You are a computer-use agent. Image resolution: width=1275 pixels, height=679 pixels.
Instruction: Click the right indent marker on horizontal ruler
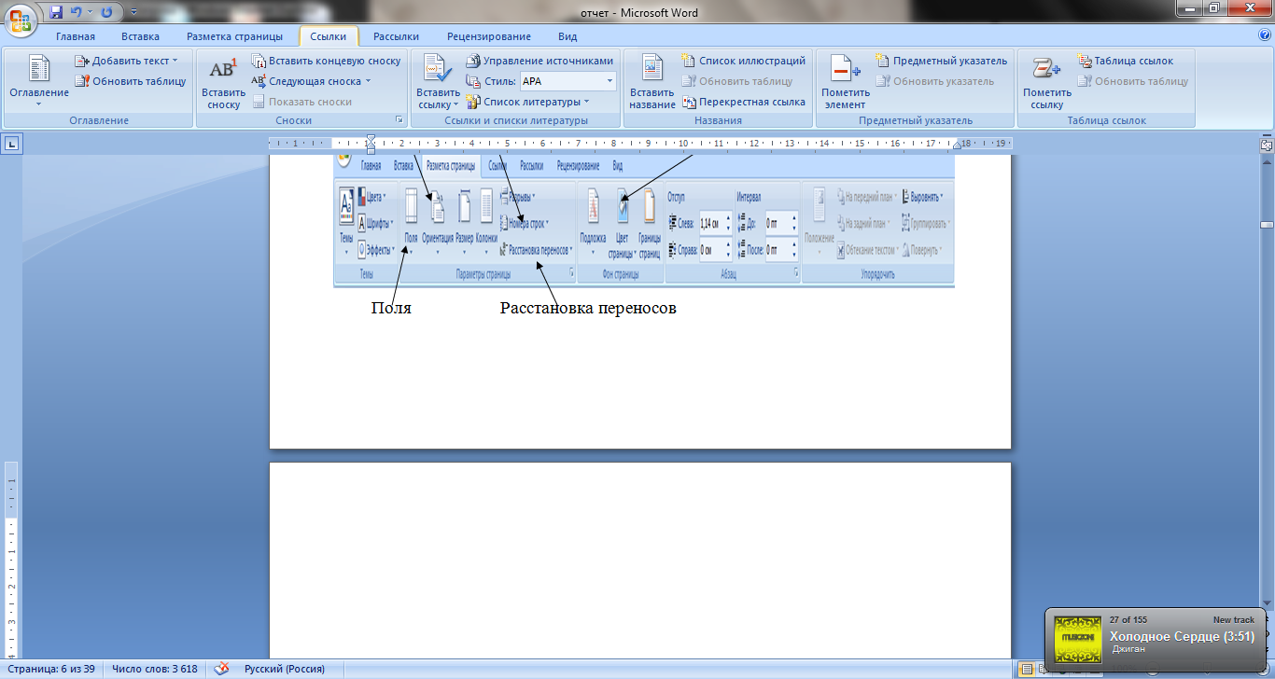[x=955, y=145]
